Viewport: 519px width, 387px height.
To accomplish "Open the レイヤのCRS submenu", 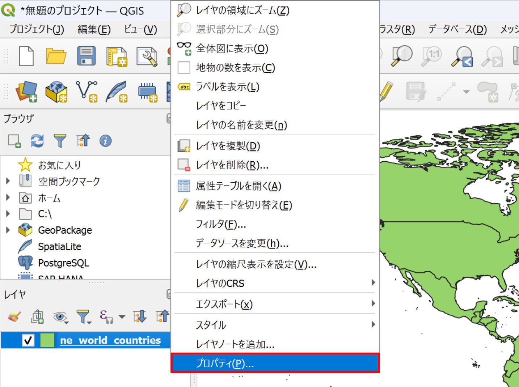I will [x=275, y=283].
